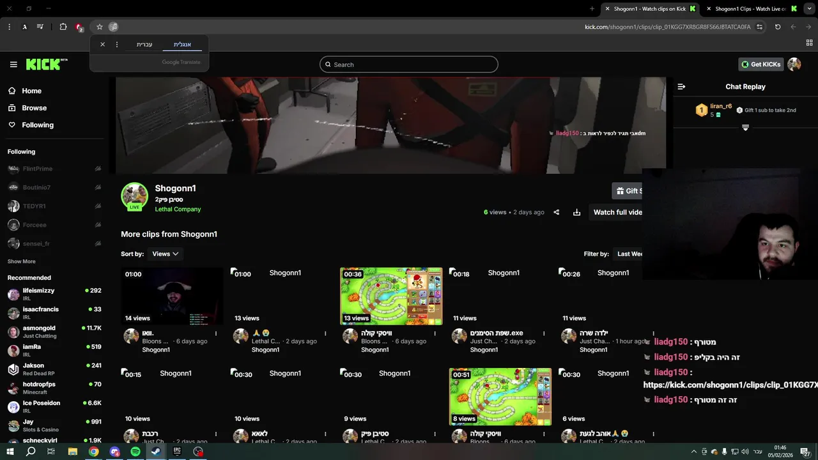Click the Watch full video button
Image resolution: width=818 pixels, height=460 pixels.
tap(617, 212)
